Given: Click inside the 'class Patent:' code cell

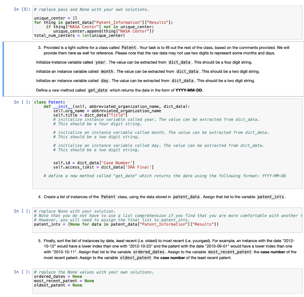Looking at the screenshot, I should point(167,144).
